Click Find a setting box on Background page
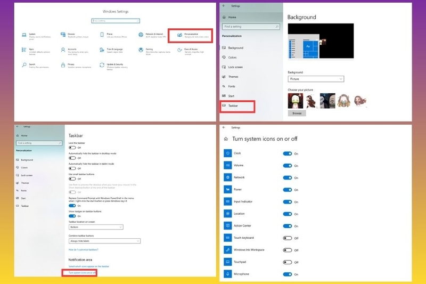The image size is (426, 284). coord(251,27)
